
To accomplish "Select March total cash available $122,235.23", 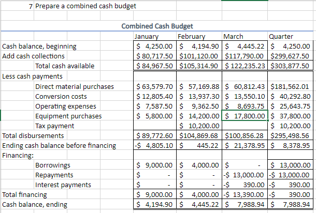I will 245,66.
